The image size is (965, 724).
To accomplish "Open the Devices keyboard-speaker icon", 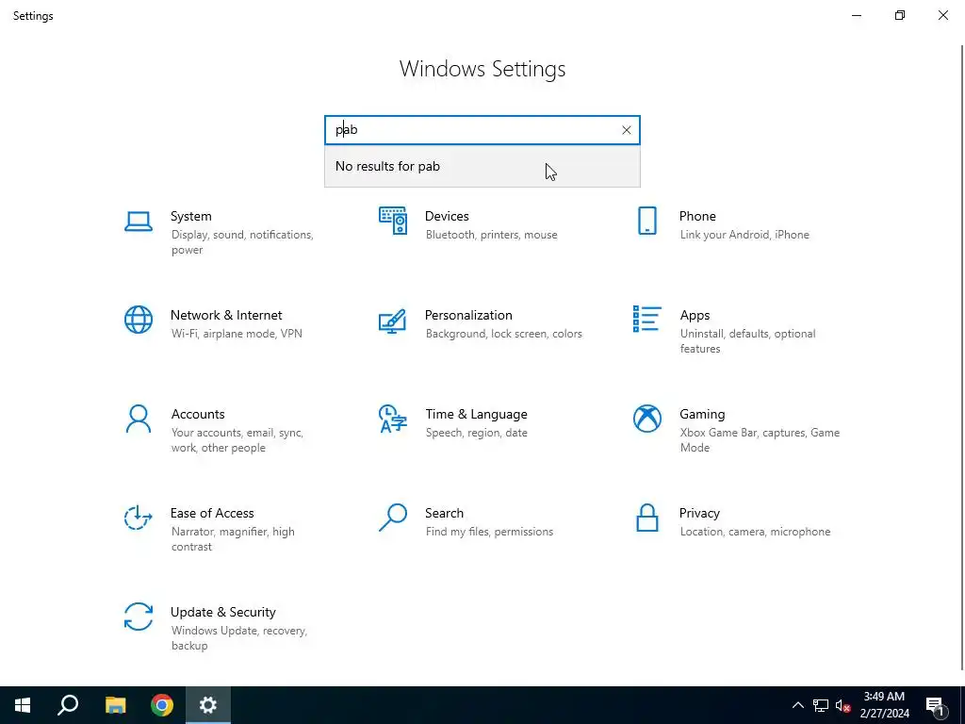I will 393,221.
